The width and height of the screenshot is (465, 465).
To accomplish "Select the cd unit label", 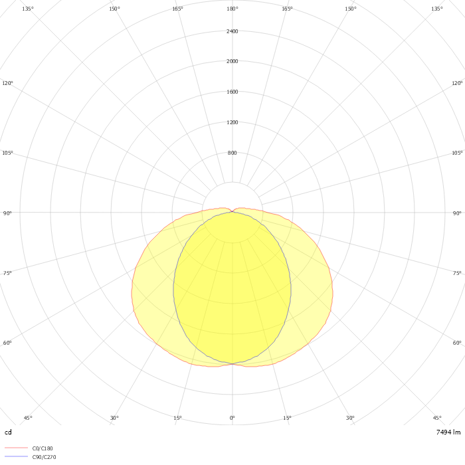I will [x=8, y=432].
